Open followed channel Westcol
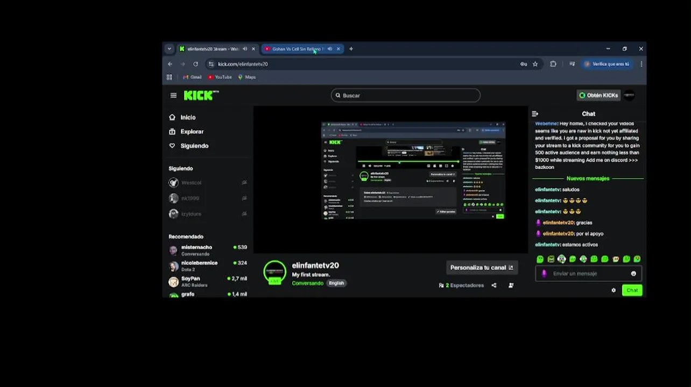The height and width of the screenshot is (387, 691). point(207,183)
